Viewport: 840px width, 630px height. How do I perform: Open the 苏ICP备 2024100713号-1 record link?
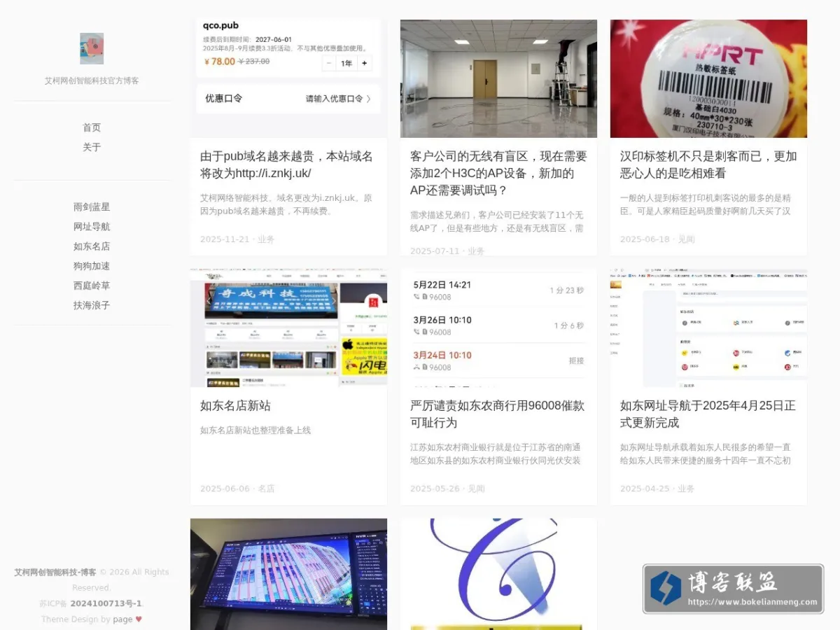tap(106, 603)
